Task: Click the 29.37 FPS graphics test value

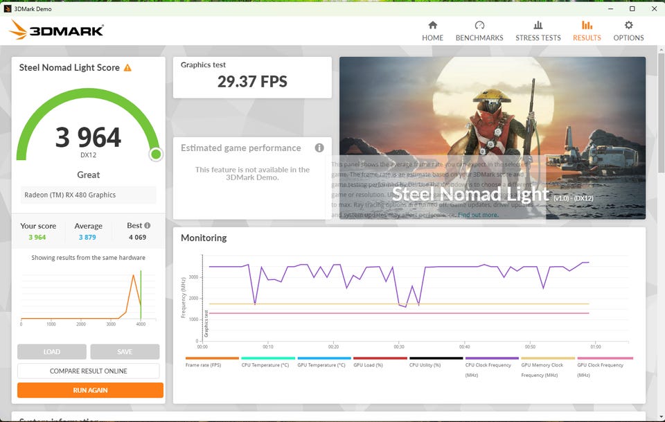Action: (x=252, y=82)
